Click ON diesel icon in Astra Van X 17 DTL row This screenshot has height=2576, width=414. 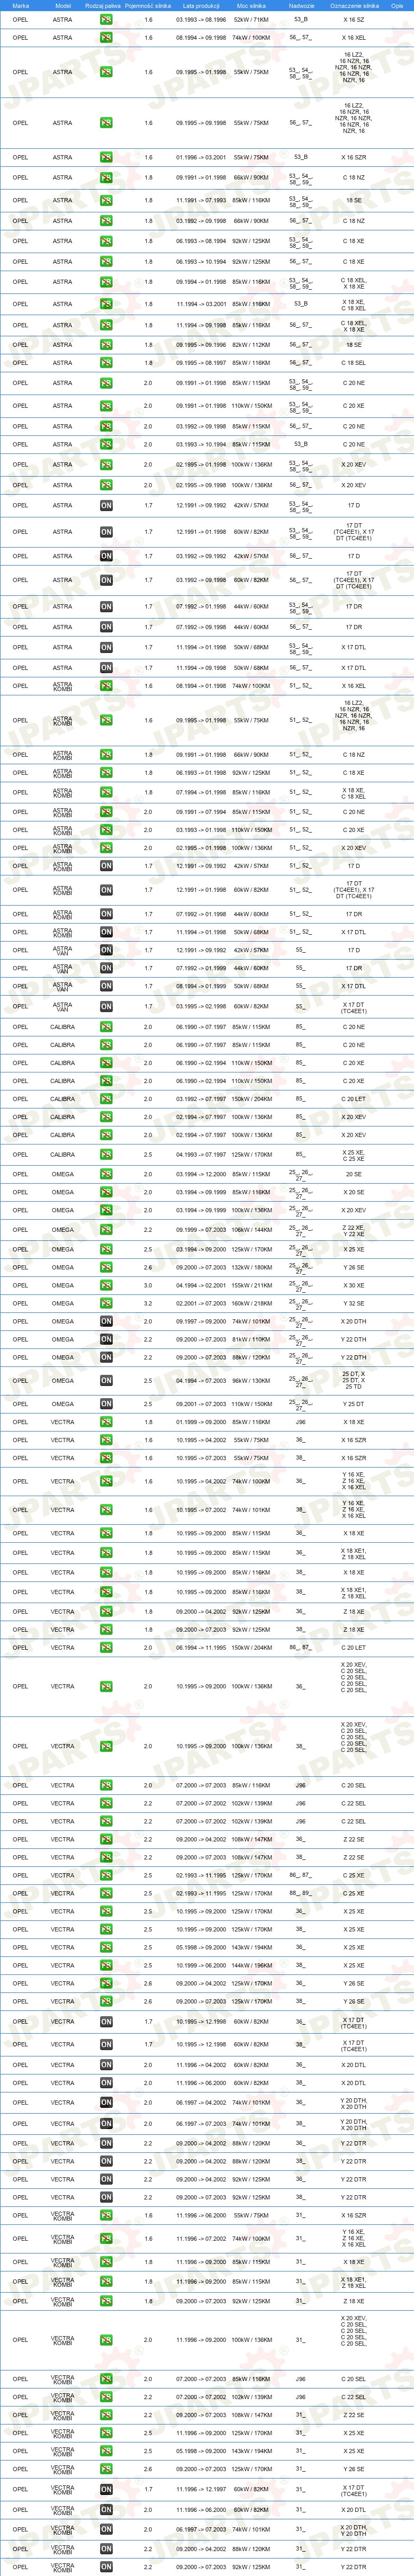106,986
